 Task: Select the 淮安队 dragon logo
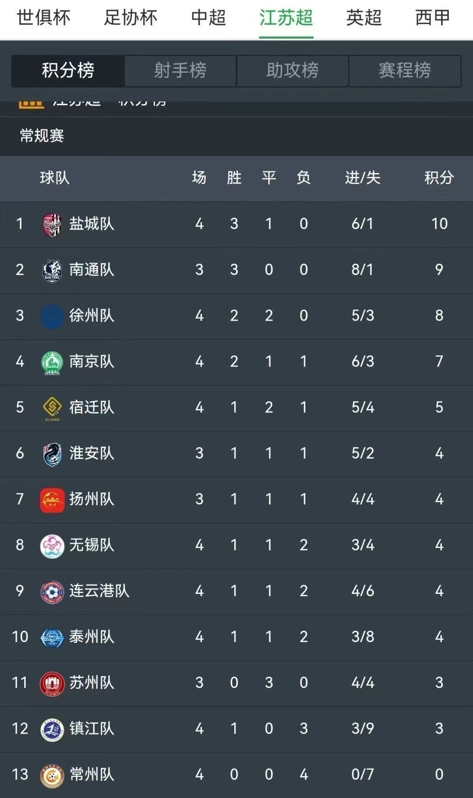coord(52,454)
